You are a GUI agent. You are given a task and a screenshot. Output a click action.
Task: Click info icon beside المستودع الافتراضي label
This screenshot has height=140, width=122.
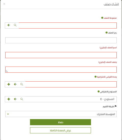pos(99,92)
